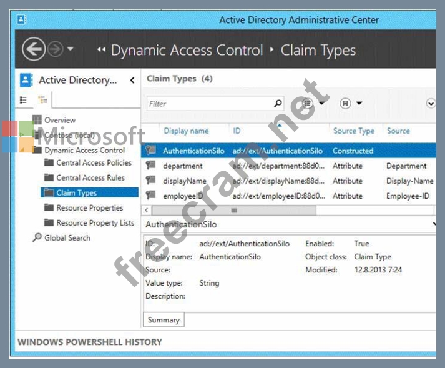This screenshot has width=445, height=368.
Task: Click the Claim Types (4) heading
Action: tap(180, 79)
